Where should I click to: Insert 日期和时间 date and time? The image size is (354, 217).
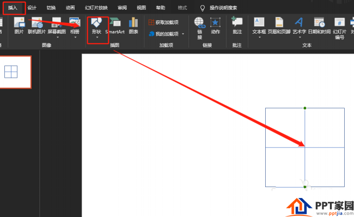coord(319,26)
